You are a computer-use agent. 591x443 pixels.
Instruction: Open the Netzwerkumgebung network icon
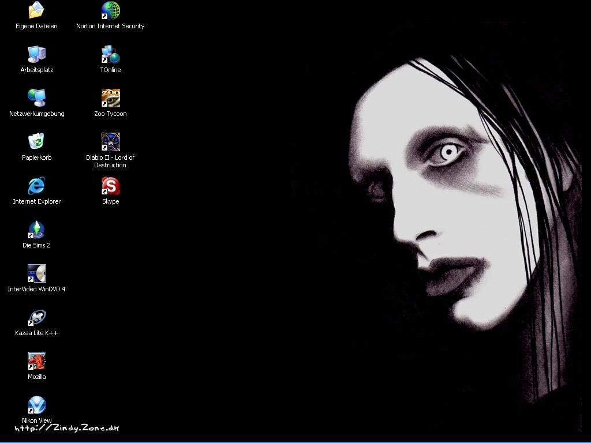pyautogui.click(x=36, y=98)
